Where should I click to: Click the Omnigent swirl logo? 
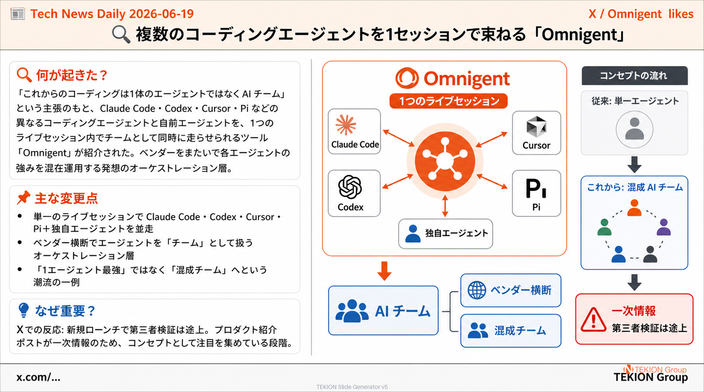pyautogui.click(x=407, y=78)
